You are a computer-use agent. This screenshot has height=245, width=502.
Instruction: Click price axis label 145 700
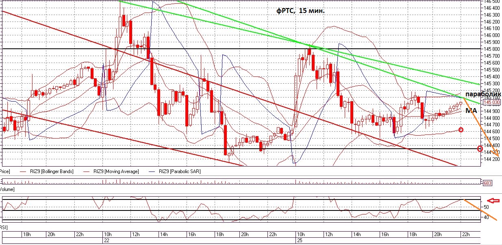491,56
